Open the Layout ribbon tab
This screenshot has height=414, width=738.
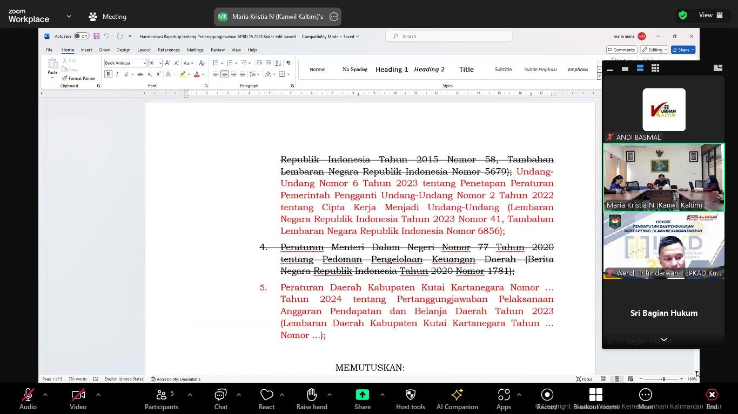[144, 50]
